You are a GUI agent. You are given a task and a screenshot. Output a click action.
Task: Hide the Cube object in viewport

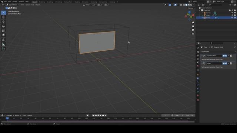(232, 15)
